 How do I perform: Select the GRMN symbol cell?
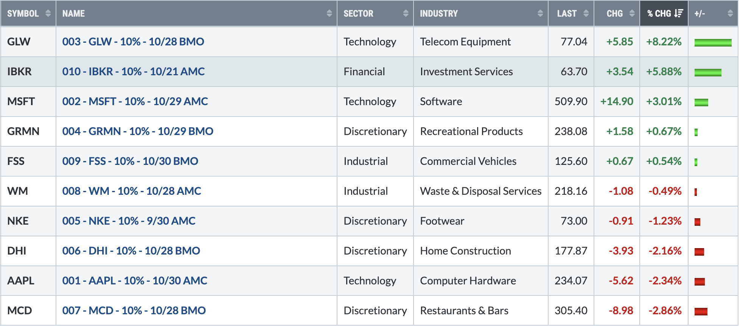click(x=28, y=131)
